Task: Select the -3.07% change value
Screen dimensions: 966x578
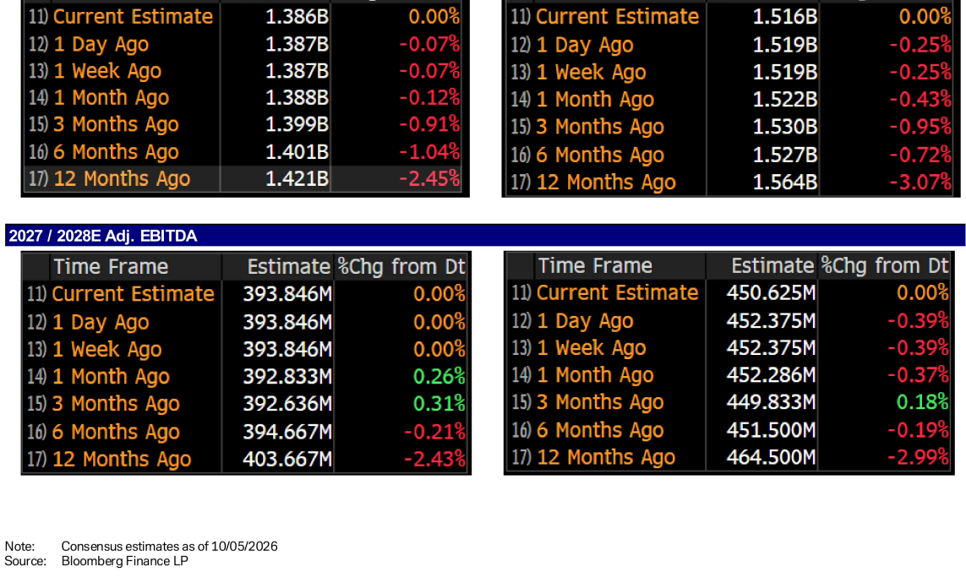Action: pos(920,183)
